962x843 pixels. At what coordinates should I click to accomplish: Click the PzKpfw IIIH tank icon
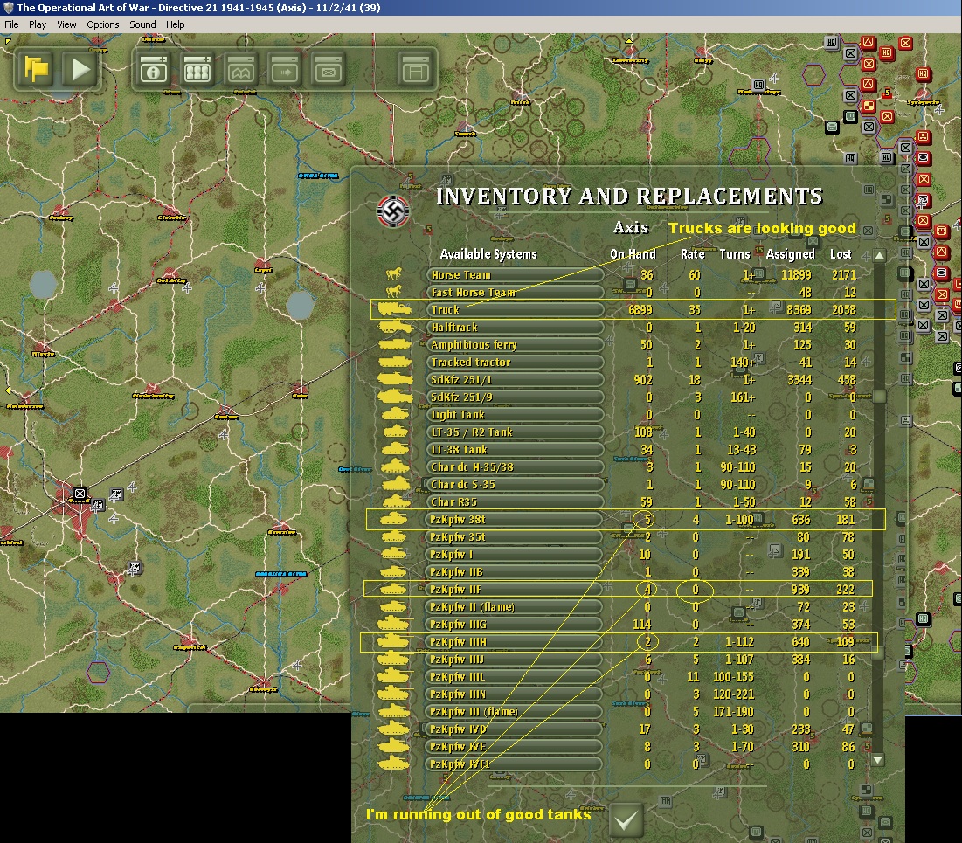coord(393,641)
